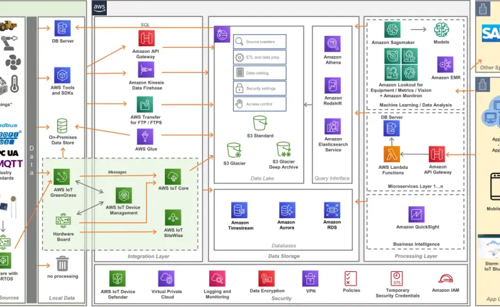Click the thermometer icon in data sources
This screenshot has width=500, height=307.
coord(15,84)
